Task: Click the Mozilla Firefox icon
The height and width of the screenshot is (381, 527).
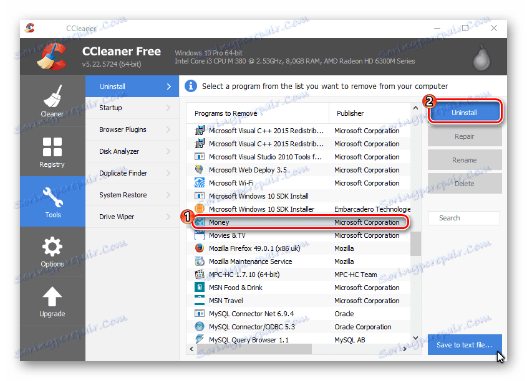Action: (200, 248)
